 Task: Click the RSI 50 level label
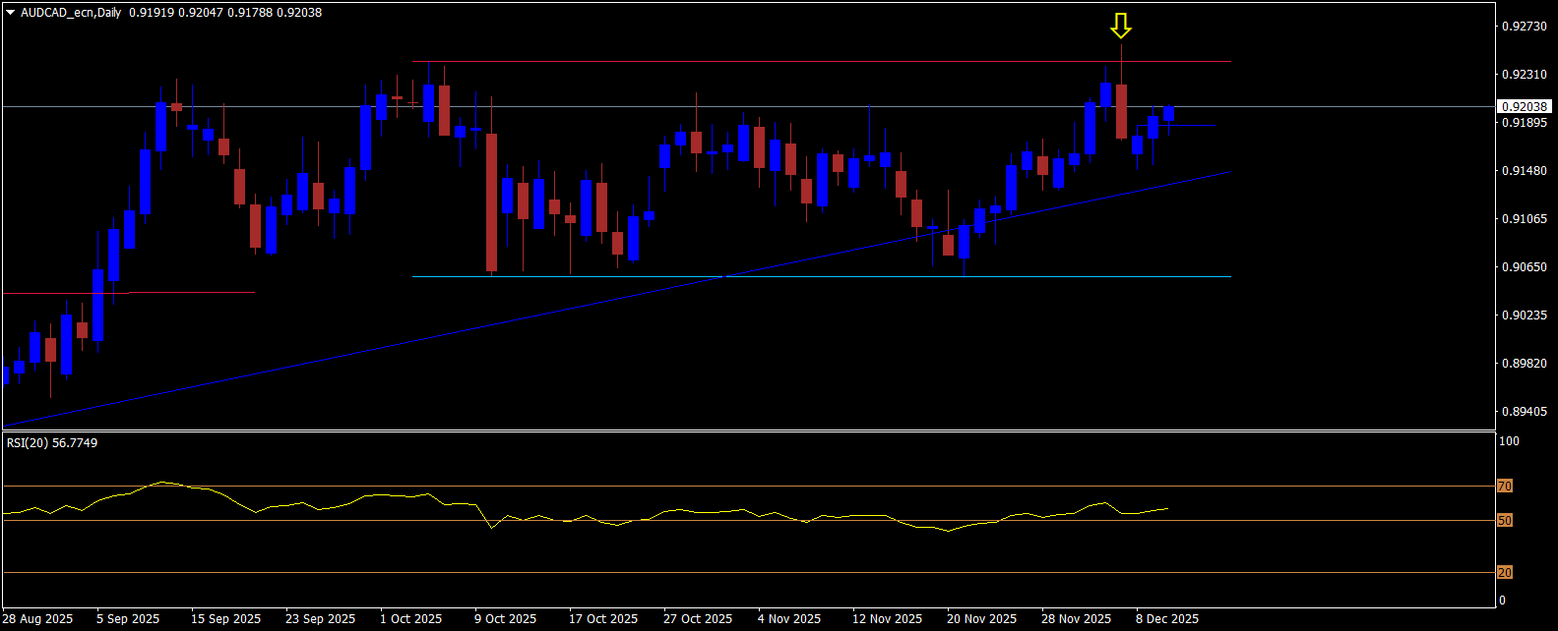coord(1504,521)
